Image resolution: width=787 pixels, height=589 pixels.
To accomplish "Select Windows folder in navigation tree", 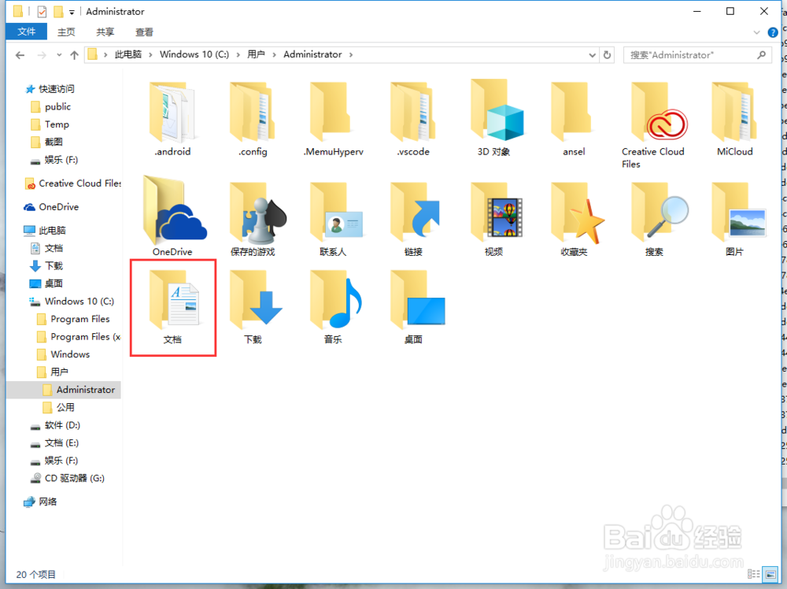I will [x=70, y=354].
